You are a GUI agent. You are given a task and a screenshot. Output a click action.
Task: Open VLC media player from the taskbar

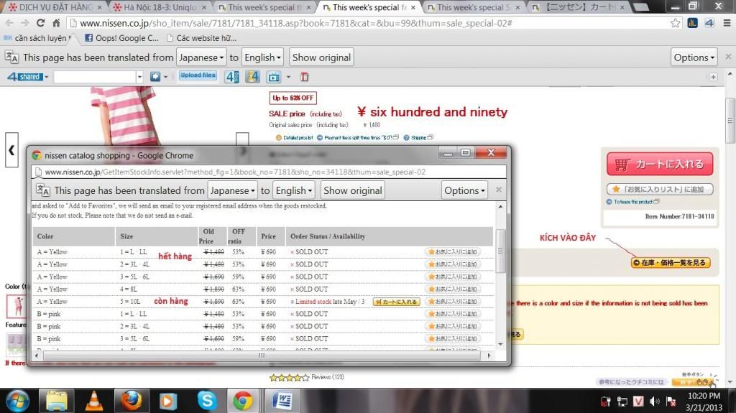click(x=93, y=399)
